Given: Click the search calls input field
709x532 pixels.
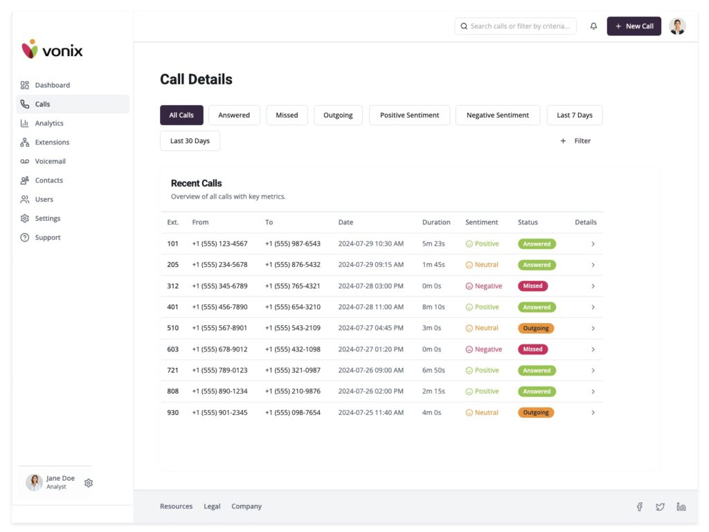Looking at the screenshot, I should click(519, 26).
